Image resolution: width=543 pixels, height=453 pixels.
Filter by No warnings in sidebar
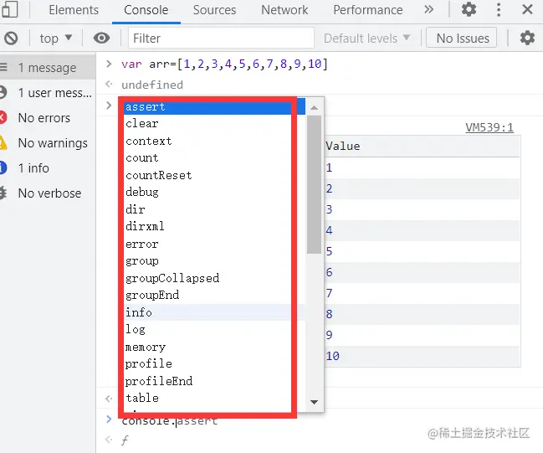(x=48, y=143)
